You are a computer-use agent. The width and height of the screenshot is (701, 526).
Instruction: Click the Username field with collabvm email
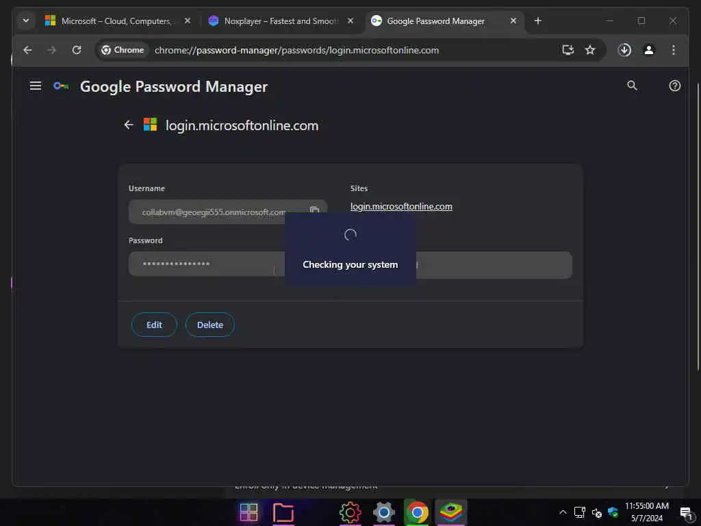pyautogui.click(x=228, y=212)
